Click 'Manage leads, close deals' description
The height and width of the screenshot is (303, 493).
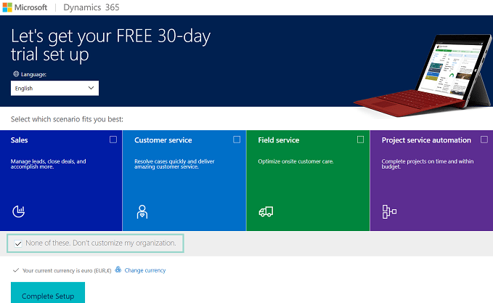pyautogui.click(x=48, y=164)
